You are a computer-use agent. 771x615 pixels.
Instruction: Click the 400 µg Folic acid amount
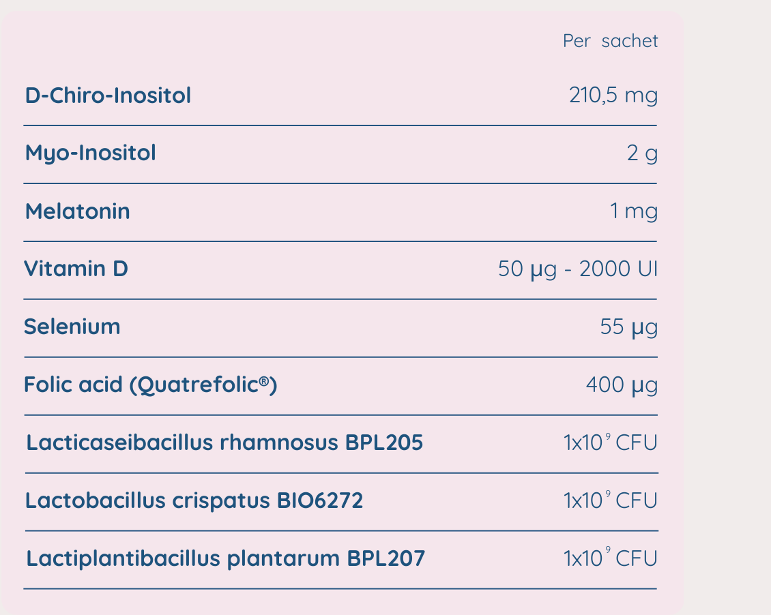click(622, 385)
